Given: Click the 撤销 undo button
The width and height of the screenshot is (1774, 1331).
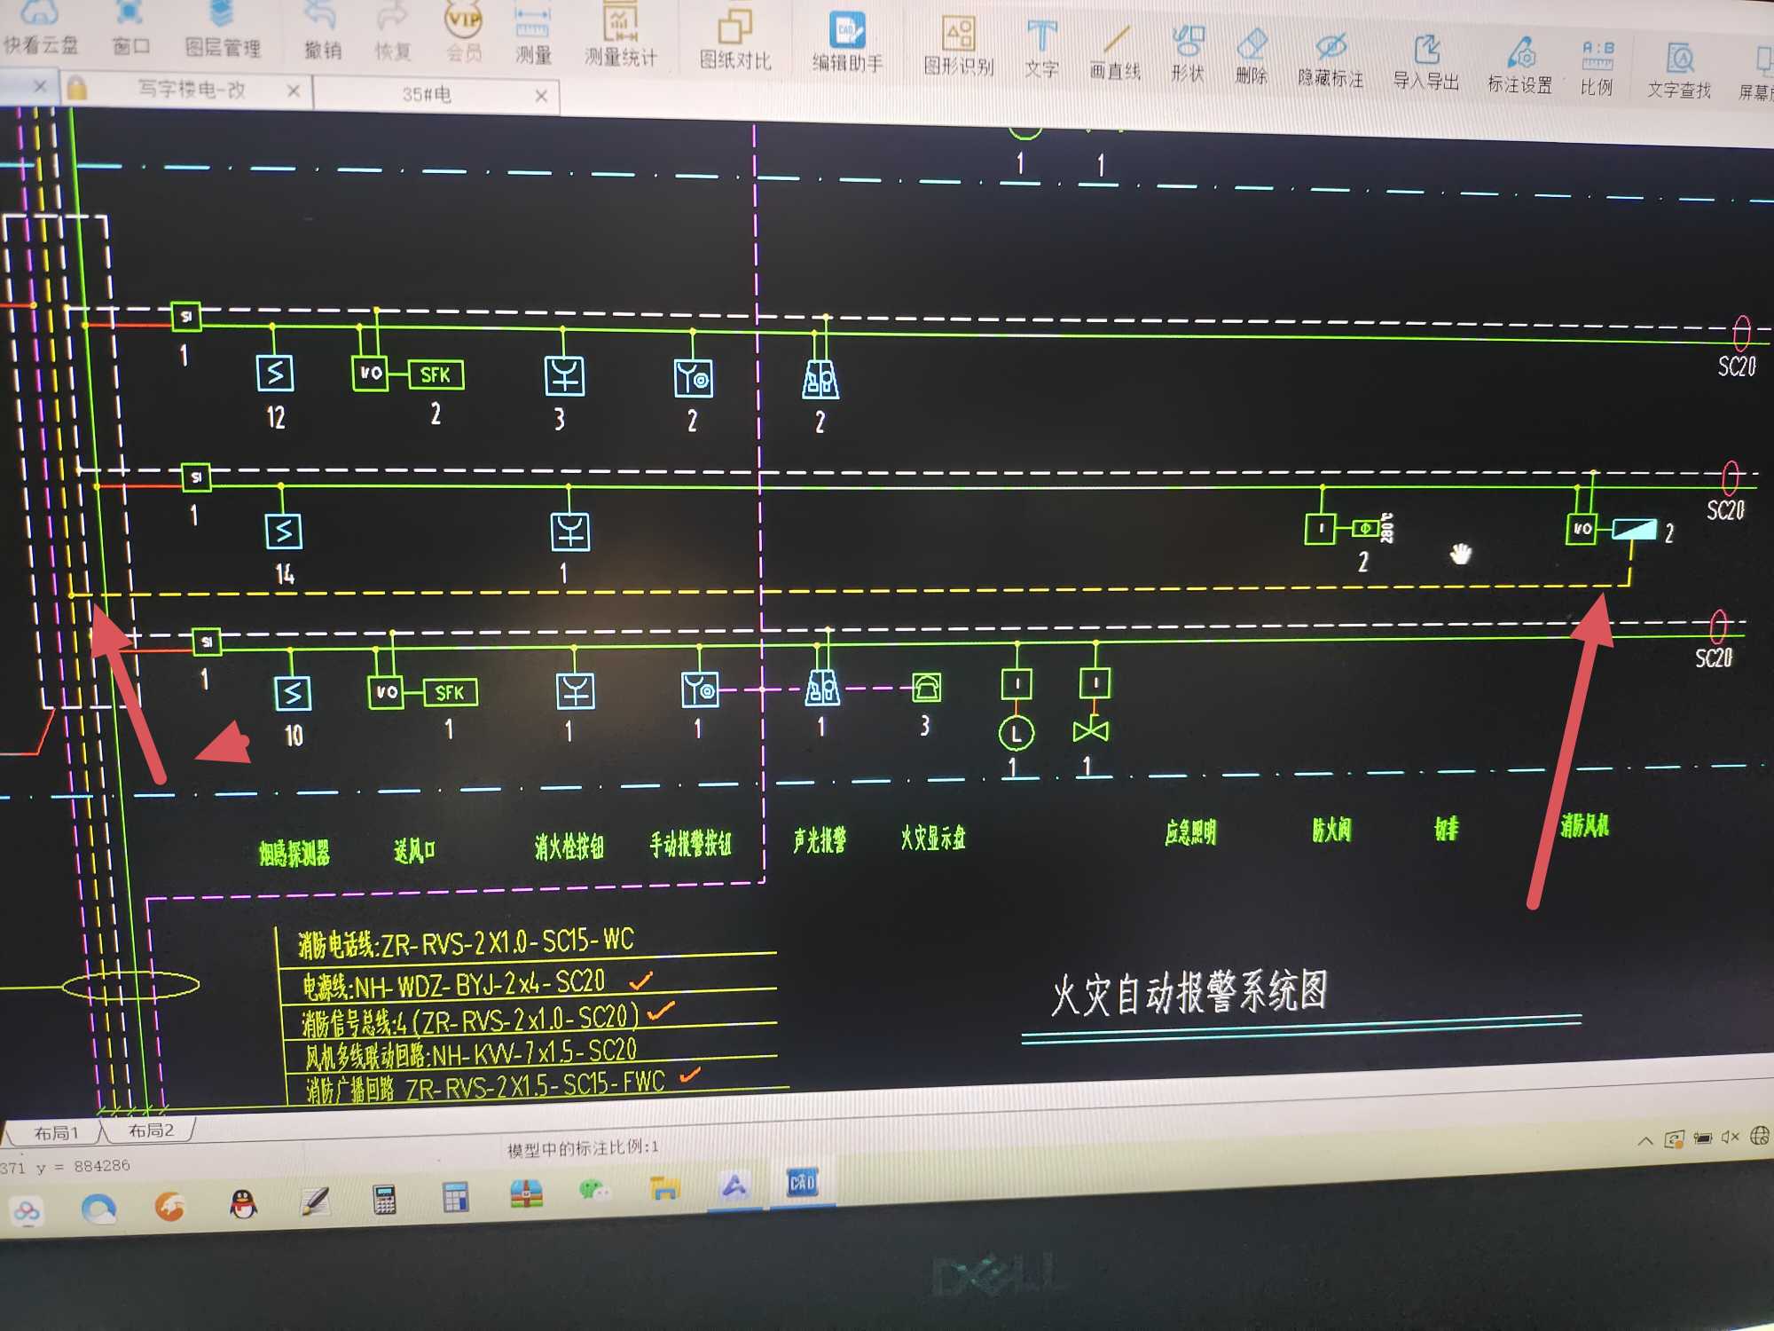Looking at the screenshot, I should 322,31.
